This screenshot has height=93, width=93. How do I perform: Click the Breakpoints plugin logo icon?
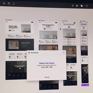pyautogui.click(x=29, y=53)
